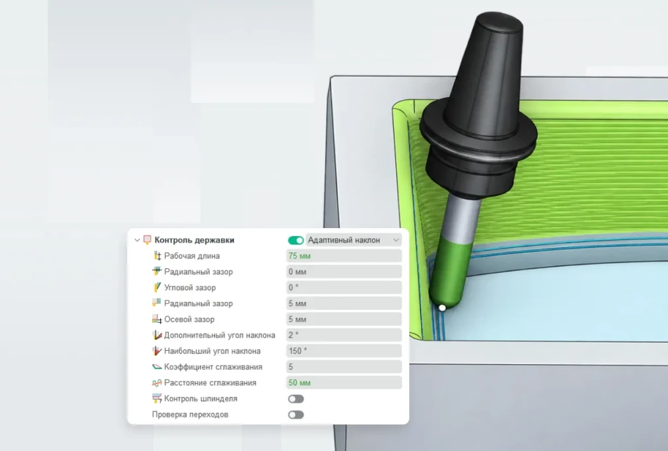Click the Расстояние сглаживания 50 мм field
The width and height of the screenshot is (668, 451).
344,382
